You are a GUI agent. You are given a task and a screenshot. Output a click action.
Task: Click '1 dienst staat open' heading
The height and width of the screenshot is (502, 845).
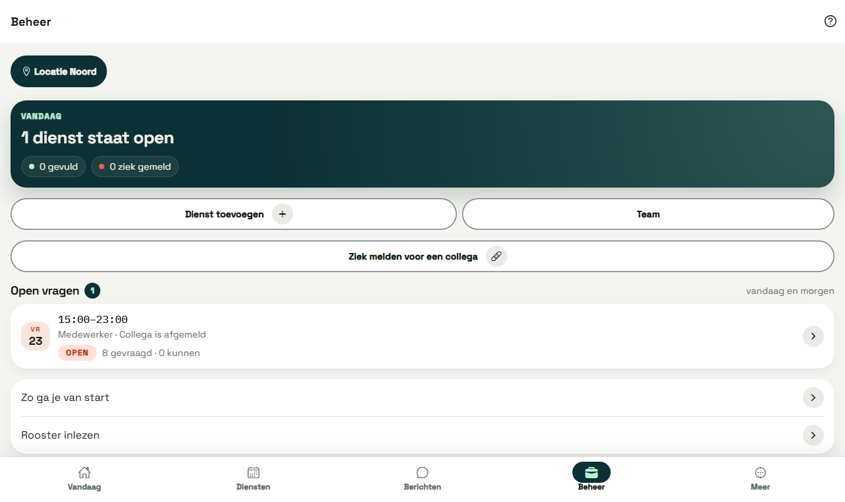coord(98,138)
